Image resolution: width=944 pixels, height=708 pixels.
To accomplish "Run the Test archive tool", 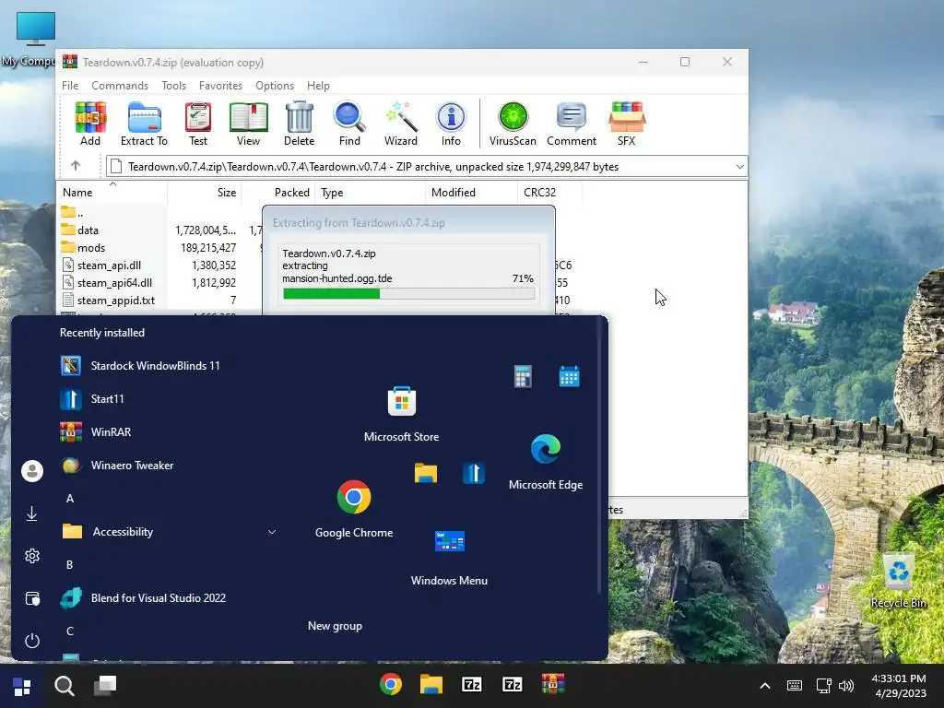I will (x=198, y=124).
